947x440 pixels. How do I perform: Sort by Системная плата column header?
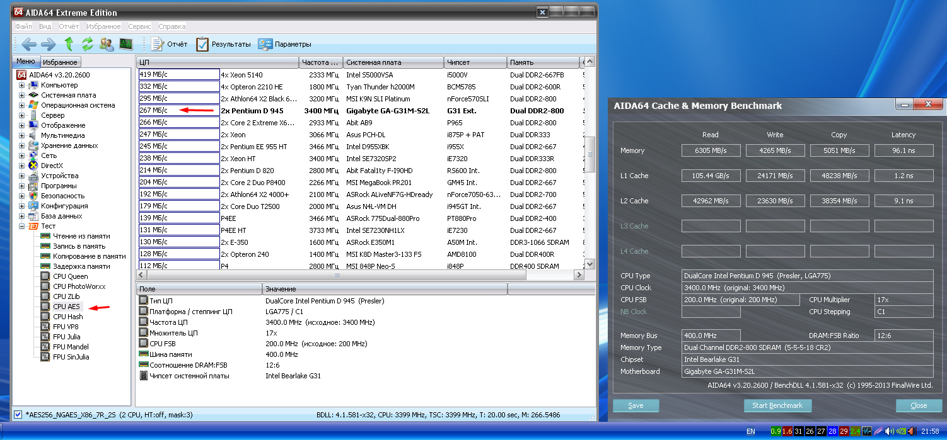[x=393, y=62]
